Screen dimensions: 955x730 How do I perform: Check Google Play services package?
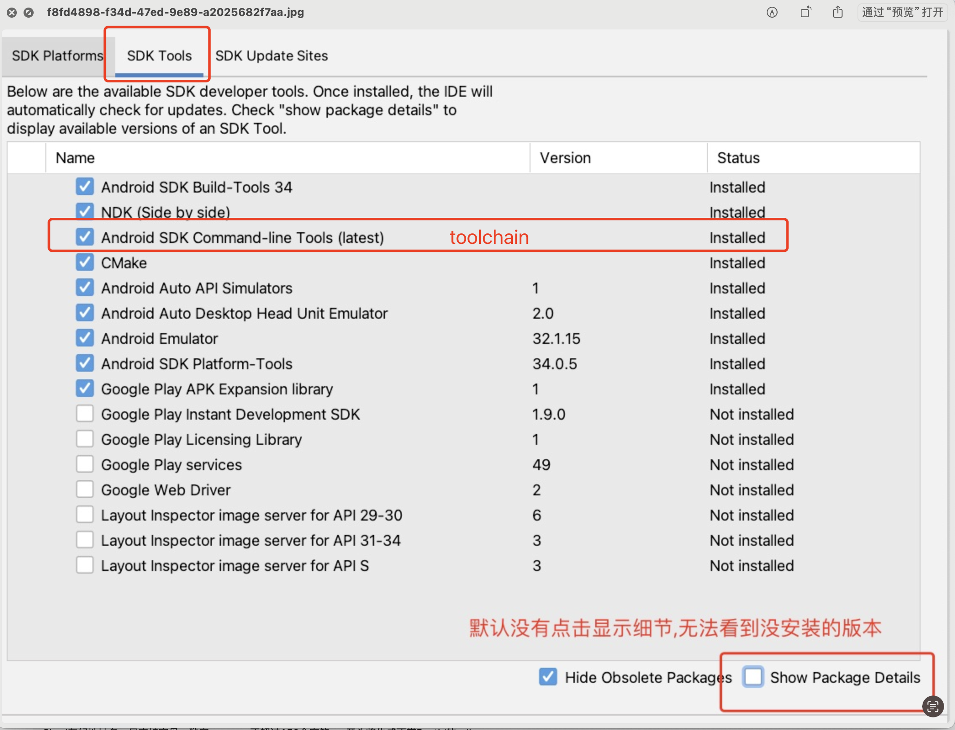(x=84, y=464)
